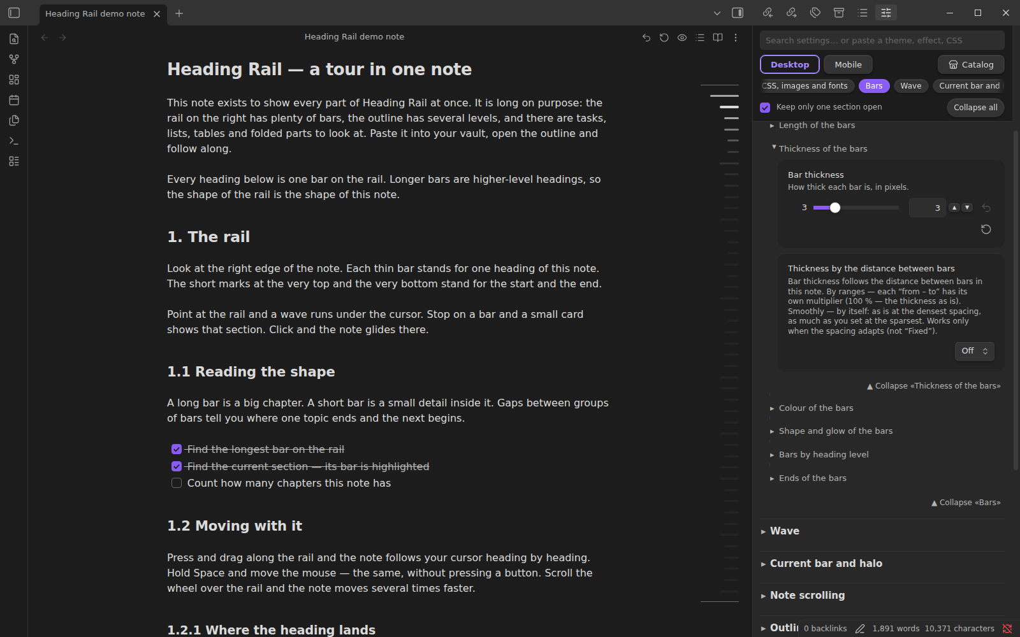Image resolution: width=1020 pixels, height=637 pixels.
Task: Click the Bar thickness slider handle
Action: 835,208
